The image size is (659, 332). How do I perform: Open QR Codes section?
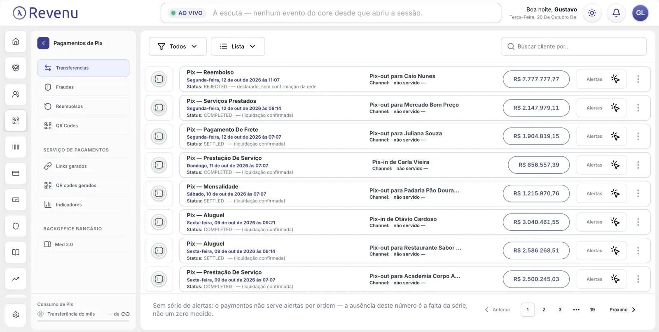[x=83, y=126]
